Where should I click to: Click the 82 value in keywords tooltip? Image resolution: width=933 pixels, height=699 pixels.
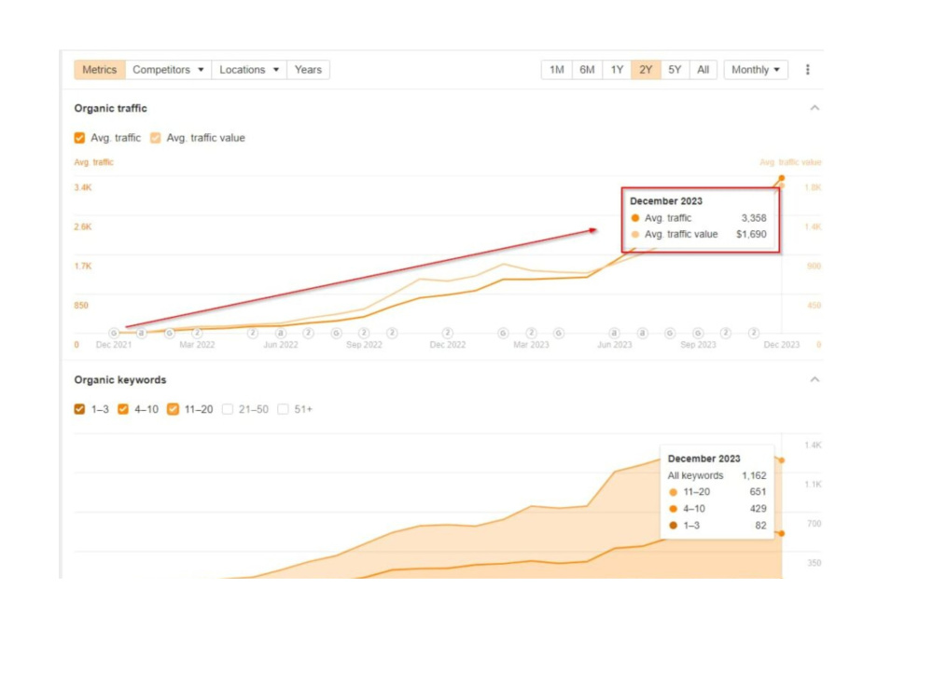coord(760,526)
